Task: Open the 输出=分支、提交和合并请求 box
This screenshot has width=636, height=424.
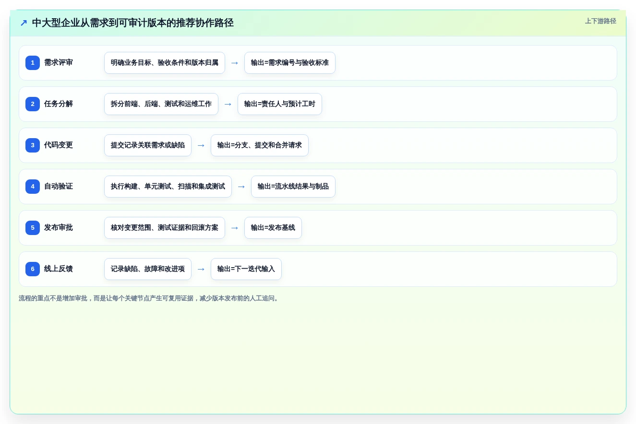Action: (x=260, y=145)
